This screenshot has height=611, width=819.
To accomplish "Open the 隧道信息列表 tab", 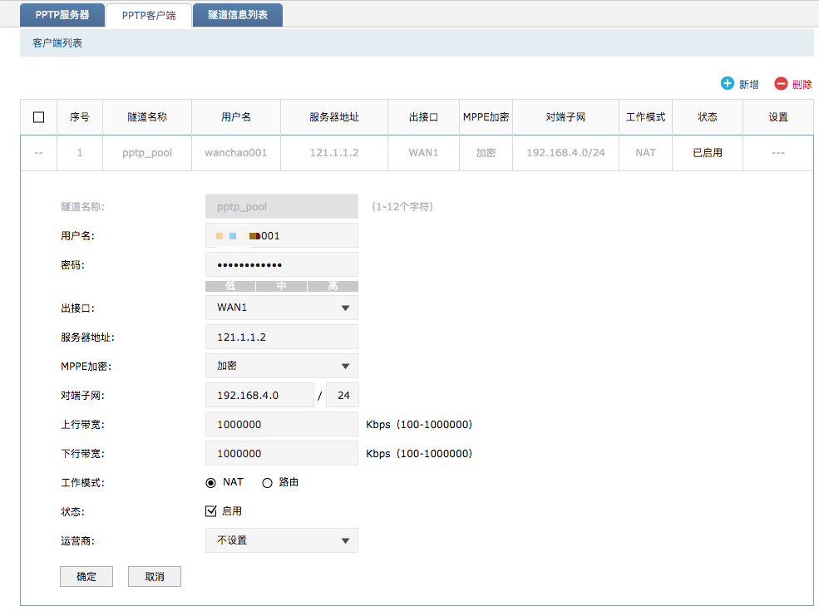I will pyautogui.click(x=238, y=15).
